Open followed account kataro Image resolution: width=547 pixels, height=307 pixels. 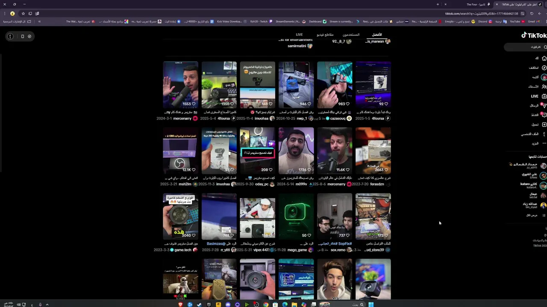533,185
